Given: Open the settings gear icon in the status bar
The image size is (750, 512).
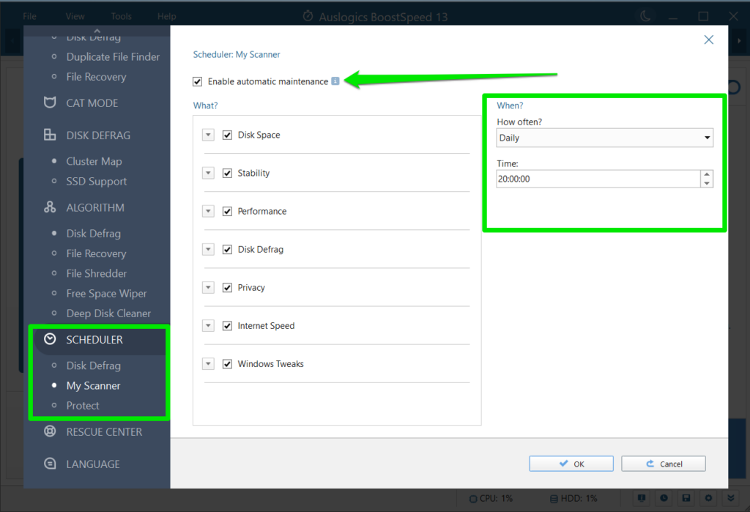Looking at the screenshot, I should click(708, 497).
